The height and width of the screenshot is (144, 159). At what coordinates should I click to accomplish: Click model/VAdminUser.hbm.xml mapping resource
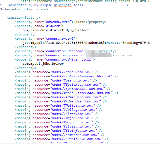tap(75, 101)
